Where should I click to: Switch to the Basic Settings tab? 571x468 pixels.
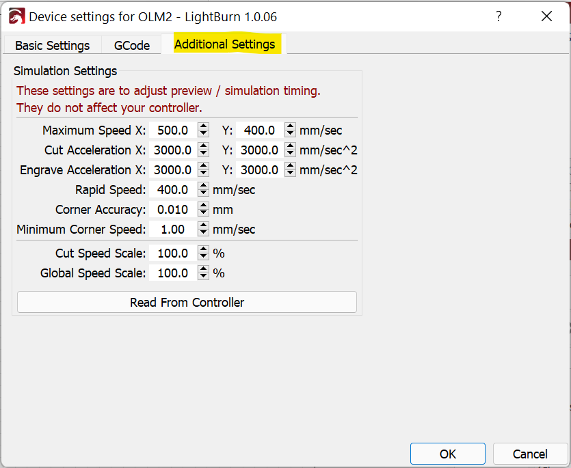53,45
